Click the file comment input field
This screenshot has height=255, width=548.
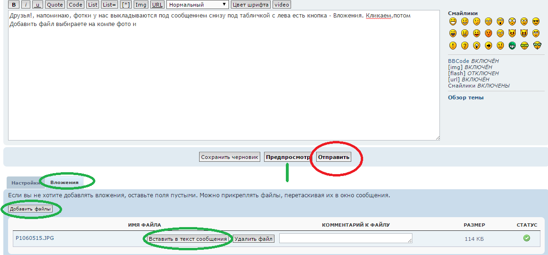(x=345, y=238)
